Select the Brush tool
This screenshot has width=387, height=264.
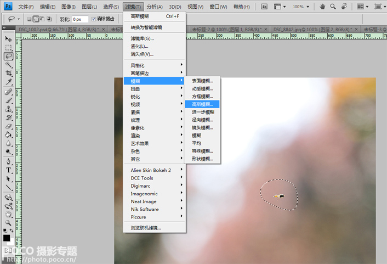pos(8,100)
